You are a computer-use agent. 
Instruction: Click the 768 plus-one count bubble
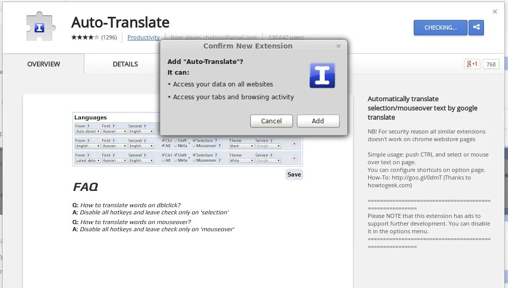491,64
